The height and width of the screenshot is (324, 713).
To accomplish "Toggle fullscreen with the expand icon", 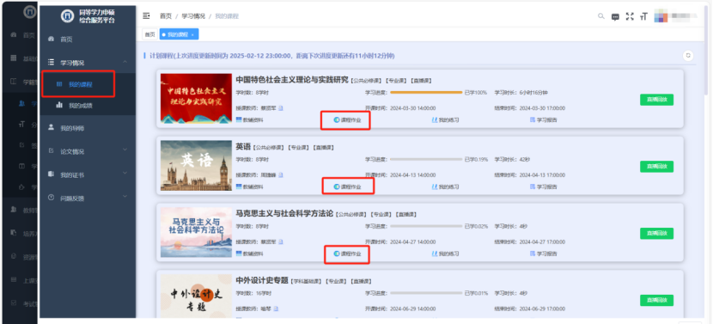I will pyautogui.click(x=630, y=16).
